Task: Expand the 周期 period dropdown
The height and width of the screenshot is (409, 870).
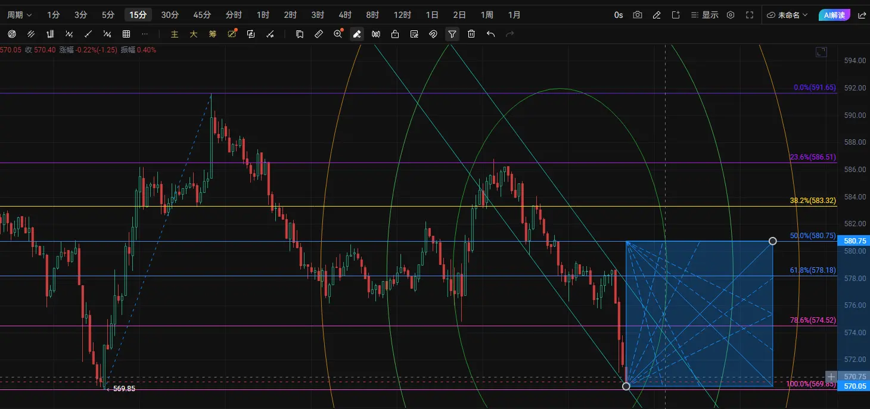Action: pyautogui.click(x=20, y=15)
